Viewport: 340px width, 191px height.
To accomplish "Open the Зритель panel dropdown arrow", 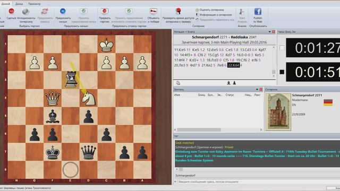I will tap(257, 90).
